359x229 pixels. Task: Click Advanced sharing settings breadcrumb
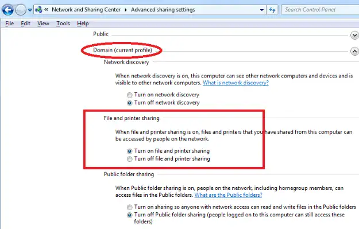pos(163,10)
